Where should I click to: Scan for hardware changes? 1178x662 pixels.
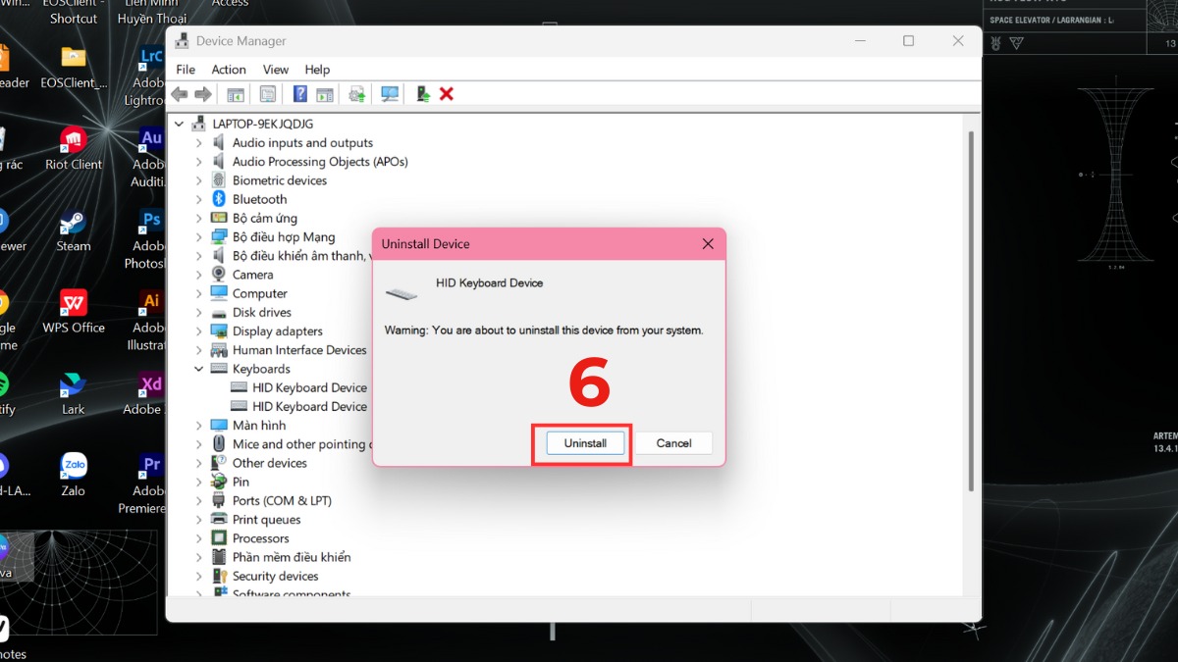[389, 93]
